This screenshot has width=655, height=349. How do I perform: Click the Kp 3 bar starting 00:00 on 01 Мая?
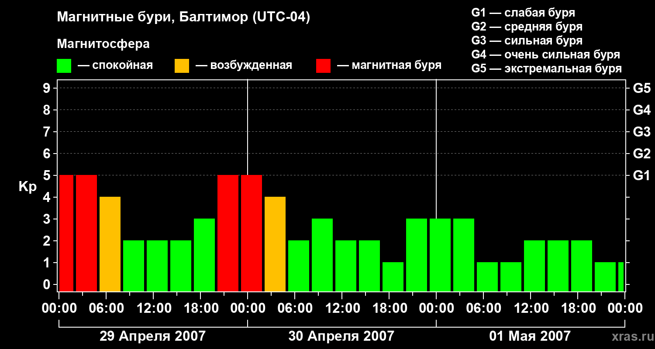click(440, 255)
